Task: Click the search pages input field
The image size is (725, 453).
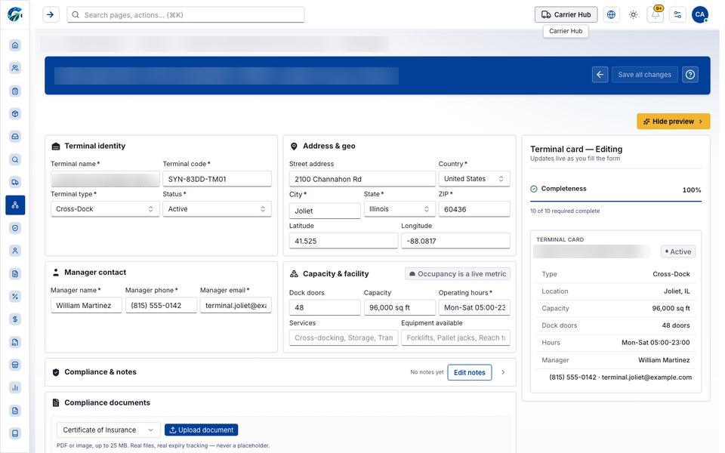Action: [186, 14]
